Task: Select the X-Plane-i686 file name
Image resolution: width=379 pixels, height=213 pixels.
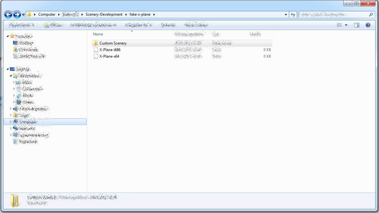Action: tap(110, 50)
